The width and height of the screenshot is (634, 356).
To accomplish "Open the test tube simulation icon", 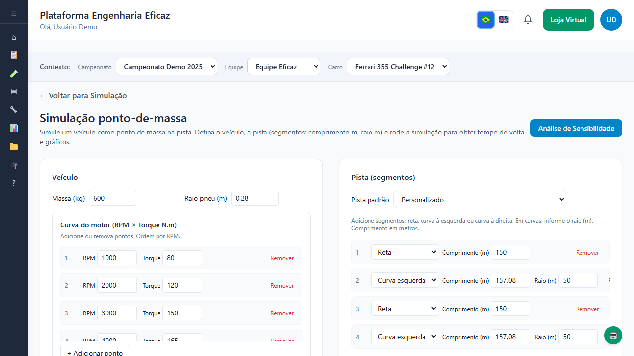I will point(14,73).
